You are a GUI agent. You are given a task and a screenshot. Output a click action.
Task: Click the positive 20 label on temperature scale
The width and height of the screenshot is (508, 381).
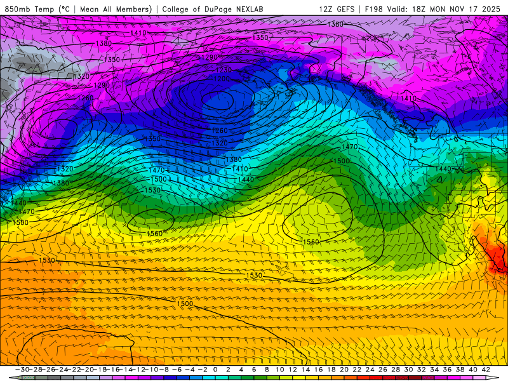344,370
